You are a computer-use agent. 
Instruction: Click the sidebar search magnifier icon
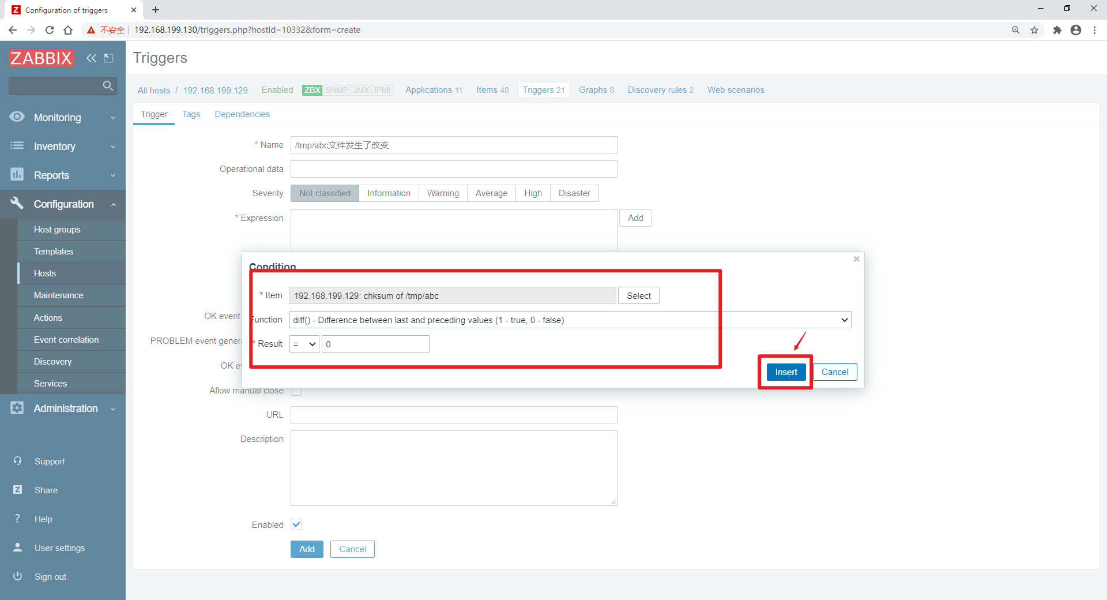(108, 86)
